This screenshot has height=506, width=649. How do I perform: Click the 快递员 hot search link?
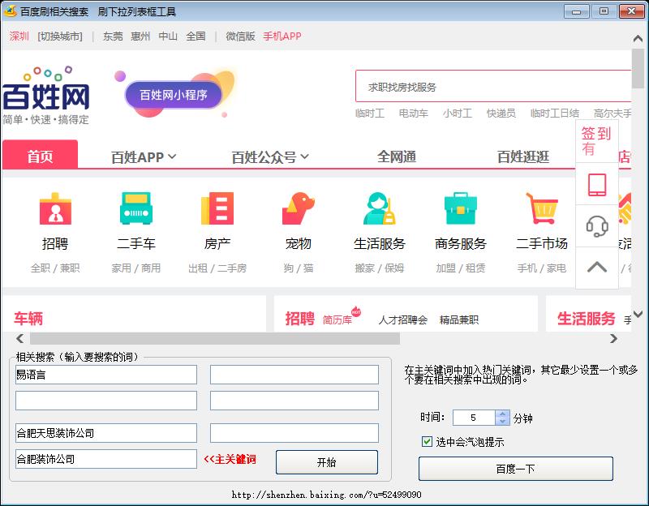501,113
